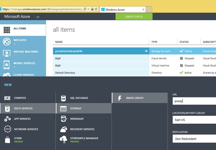Select SQL Database option

click(x=83, y=98)
